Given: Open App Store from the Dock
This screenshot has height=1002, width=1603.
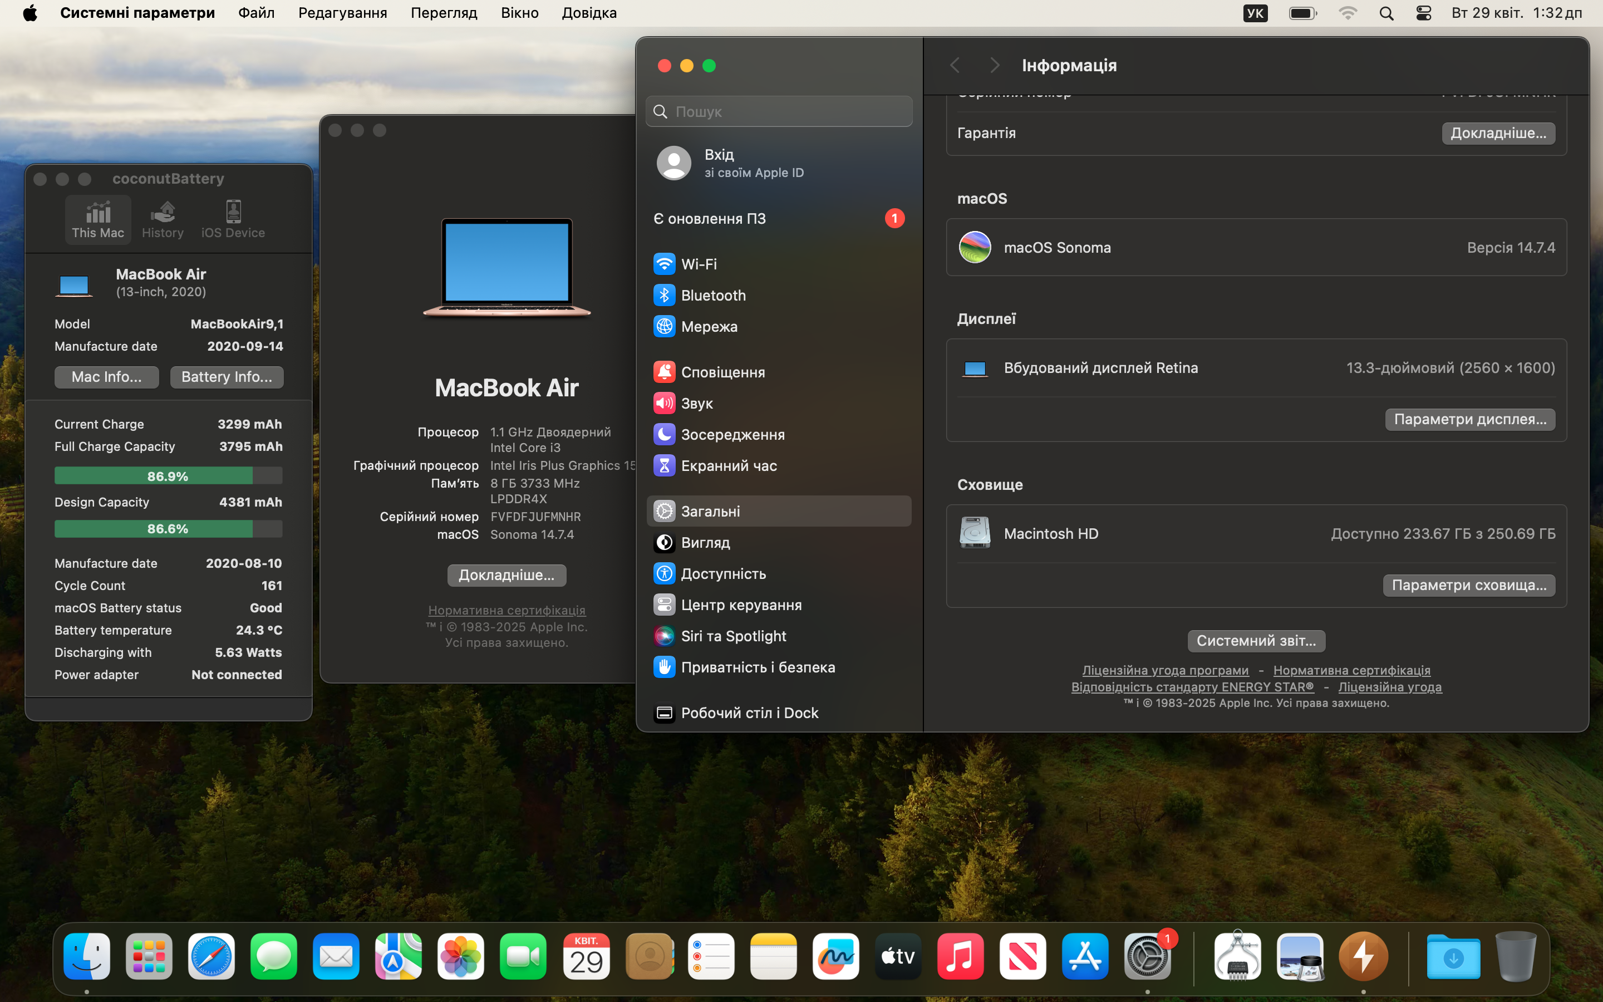Looking at the screenshot, I should click(x=1085, y=956).
